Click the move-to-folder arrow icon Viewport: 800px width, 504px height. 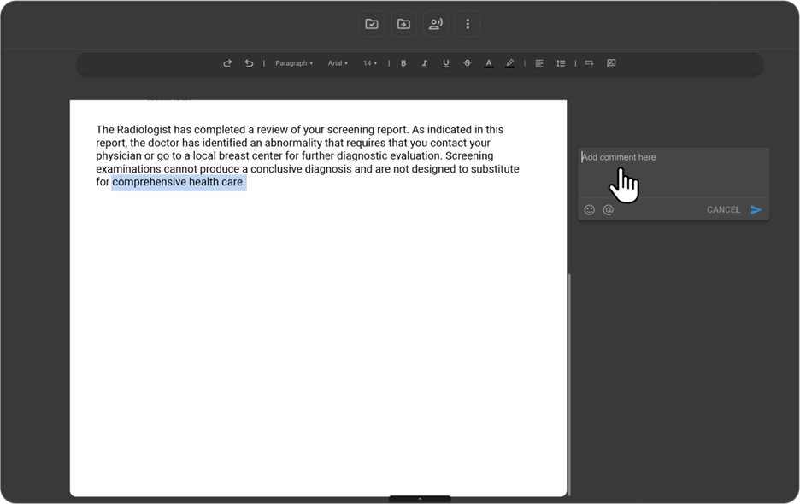[403, 24]
